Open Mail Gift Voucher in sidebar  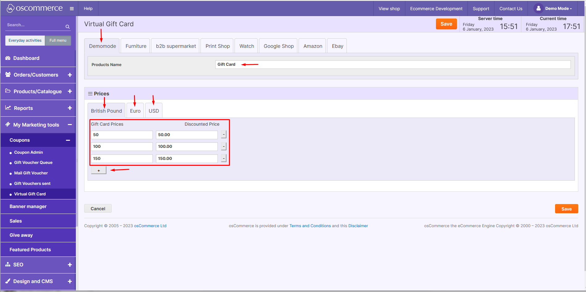tap(31, 173)
